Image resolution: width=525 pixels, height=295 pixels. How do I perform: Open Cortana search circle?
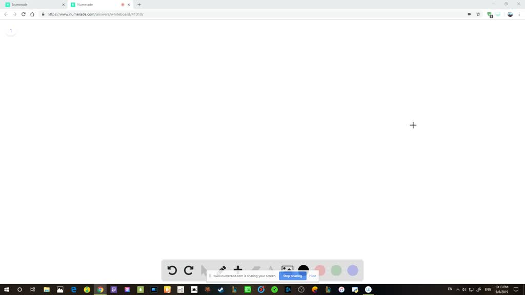point(19,290)
